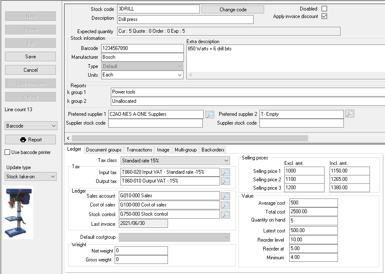Open the Input tax lookup
This screenshot has height=274, width=385.
point(225,172)
